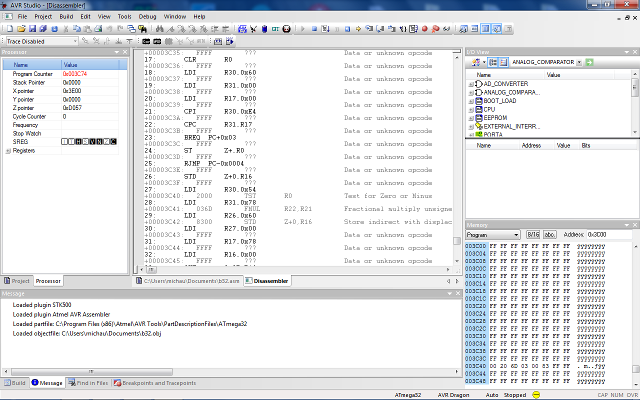The image size is (640, 400).
Task: Toggle the I flag in SREG
Action: (64, 142)
